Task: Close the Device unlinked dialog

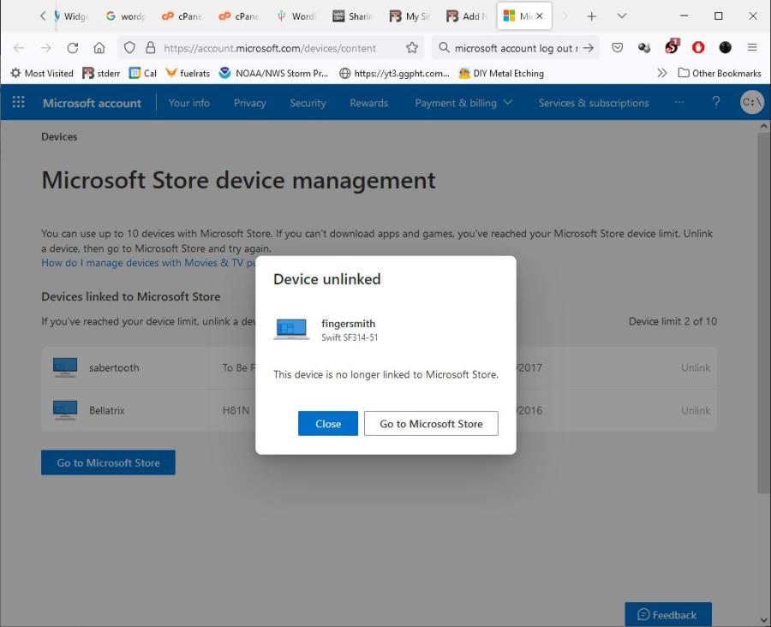Action: click(x=327, y=424)
